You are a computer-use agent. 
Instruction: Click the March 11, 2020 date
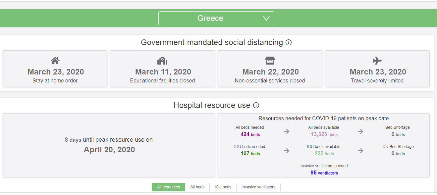163,72
